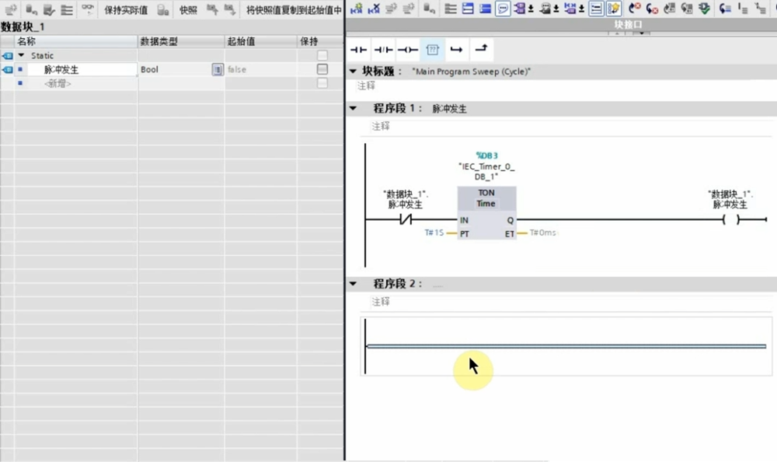777x462 pixels.
Task: Toggle the retain checkbox for Static row
Action: point(322,55)
